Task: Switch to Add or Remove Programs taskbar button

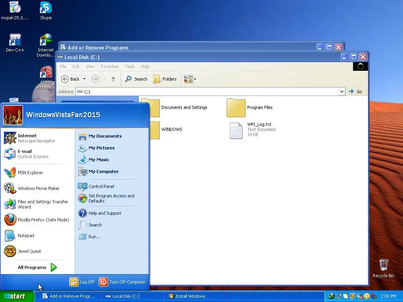Action: coord(69,296)
